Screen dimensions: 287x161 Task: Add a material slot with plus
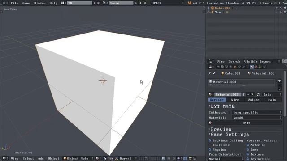279,80
